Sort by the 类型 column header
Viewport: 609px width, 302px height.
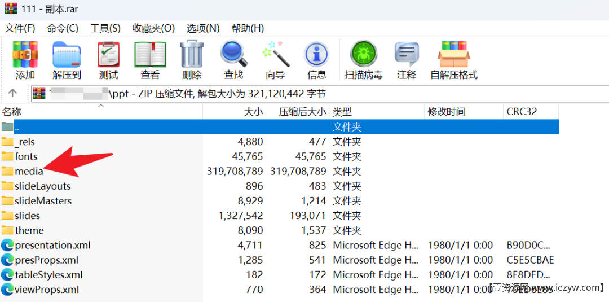377,112
